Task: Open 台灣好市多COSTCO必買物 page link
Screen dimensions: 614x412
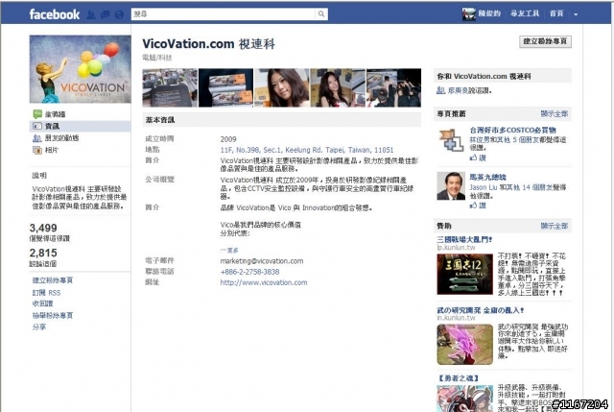Action: 512,131
